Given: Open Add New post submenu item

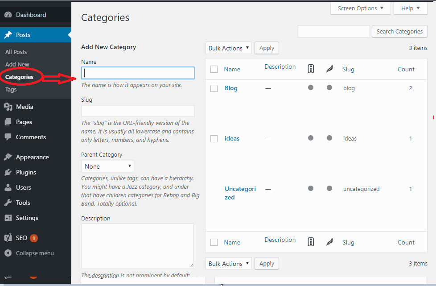Looking at the screenshot, I should 17,64.
